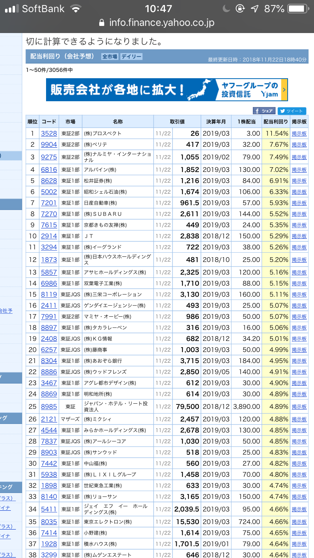314x558 pixels.
Task: Open the Yjam investment trust banner ad
Action: click(x=167, y=90)
